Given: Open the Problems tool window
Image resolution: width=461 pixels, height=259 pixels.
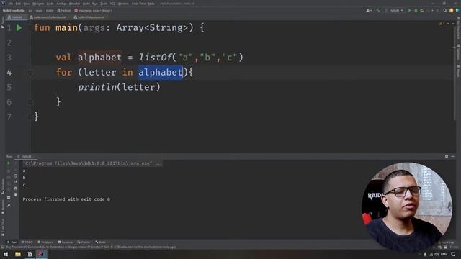Looking at the screenshot, I should 45,242.
